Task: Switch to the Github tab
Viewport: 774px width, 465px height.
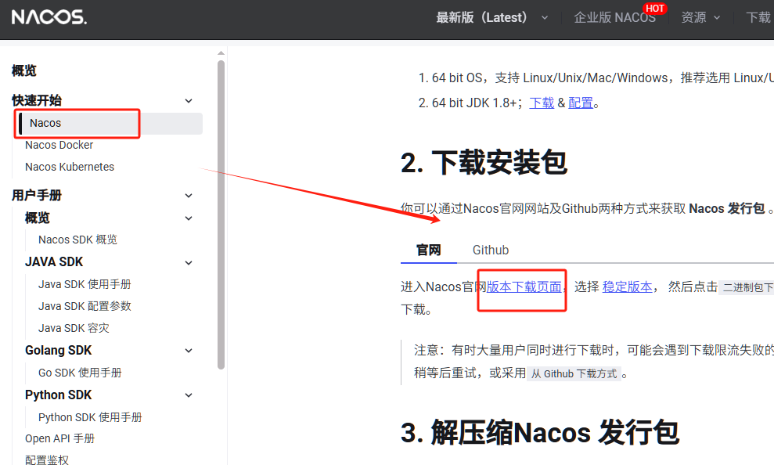Action: 490,250
